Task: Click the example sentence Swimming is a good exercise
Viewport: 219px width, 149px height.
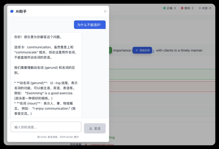Action: click(49, 93)
